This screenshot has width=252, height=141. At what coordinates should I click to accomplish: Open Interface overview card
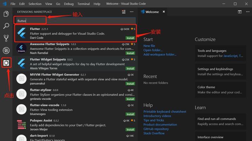click(220, 137)
